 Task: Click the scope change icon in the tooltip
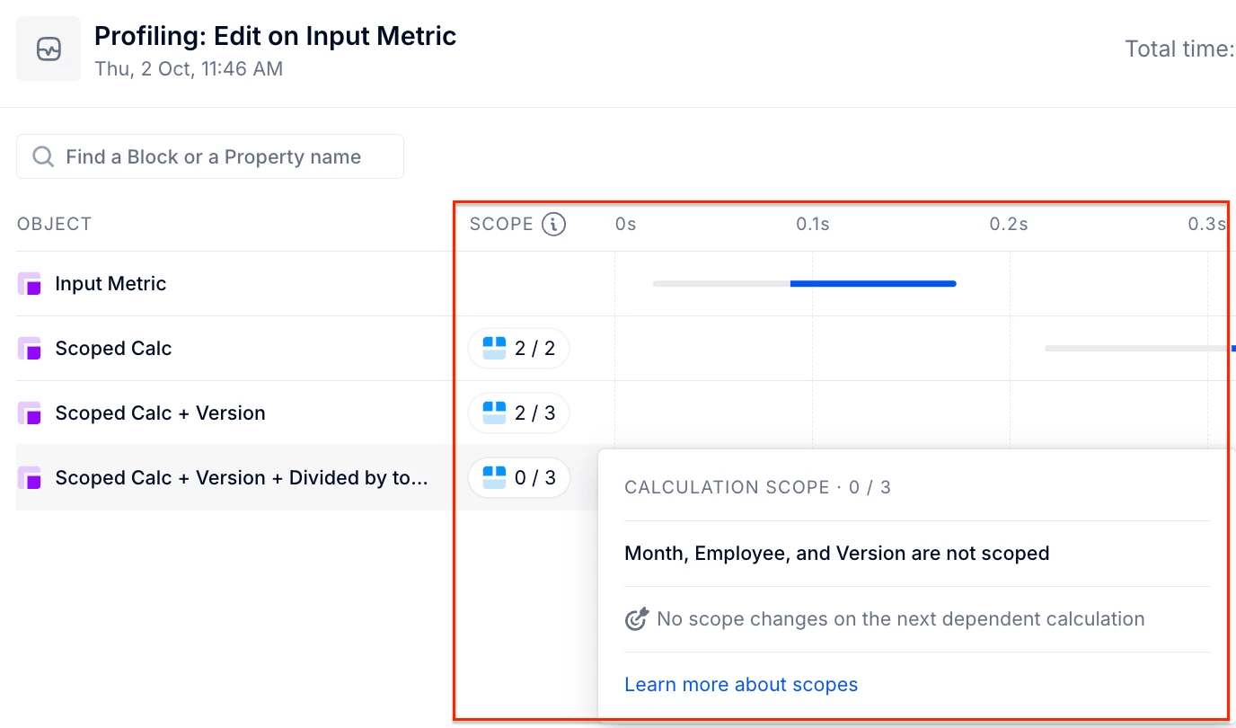point(637,619)
